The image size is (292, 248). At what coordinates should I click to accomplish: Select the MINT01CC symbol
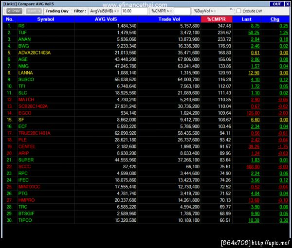coord(29,187)
